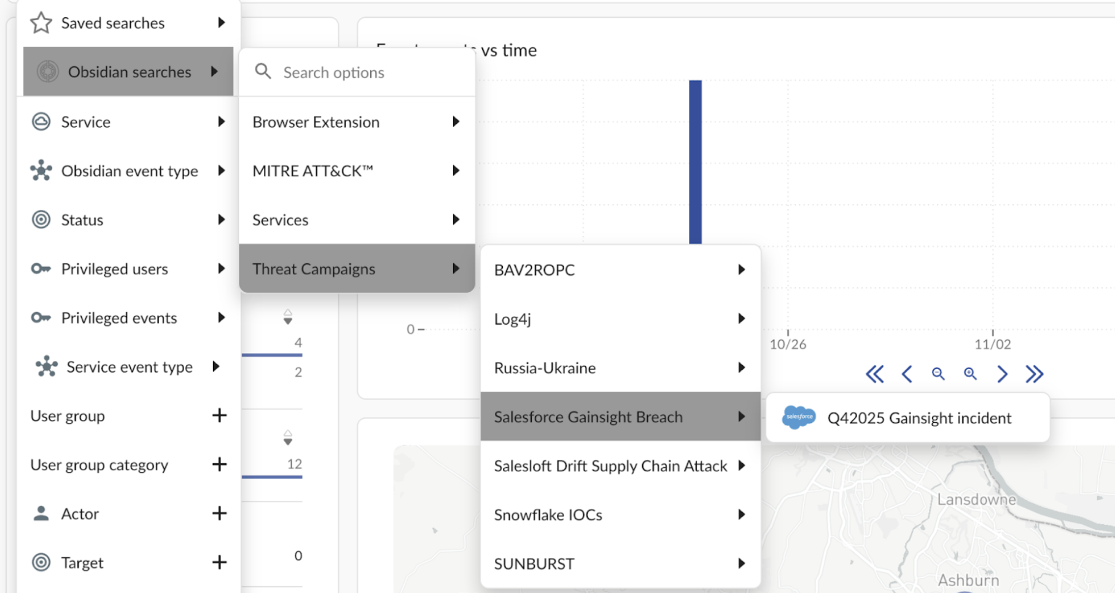
Task: Click the Actor label
Action: pyautogui.click(x=80, y=513)
